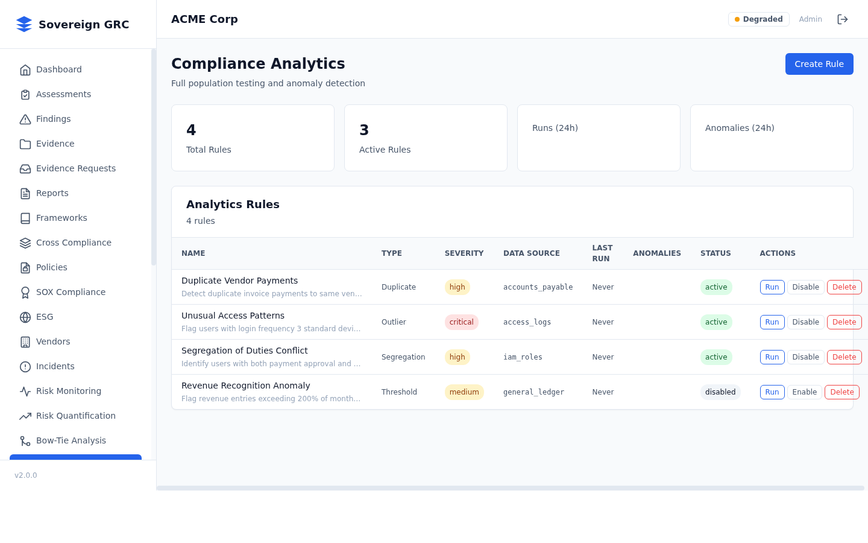868x543 pixels.
Task: Open Policies from the sidebar menu
Action: 52,267
